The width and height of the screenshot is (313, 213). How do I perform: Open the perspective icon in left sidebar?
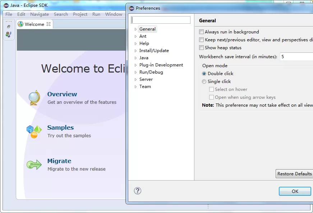point(8,34)
